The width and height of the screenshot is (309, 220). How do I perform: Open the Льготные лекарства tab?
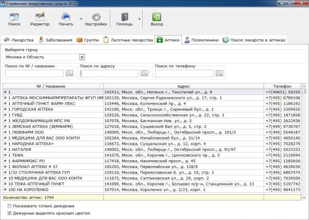[128, 40]
